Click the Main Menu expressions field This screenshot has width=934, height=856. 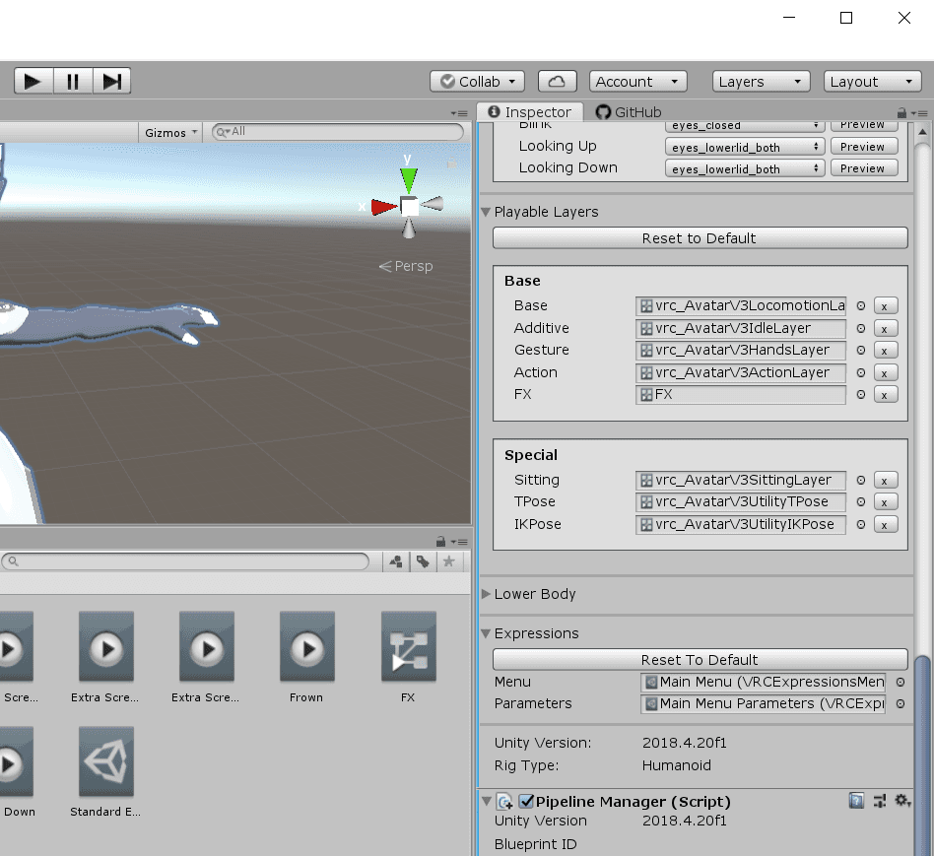[763, 682]
